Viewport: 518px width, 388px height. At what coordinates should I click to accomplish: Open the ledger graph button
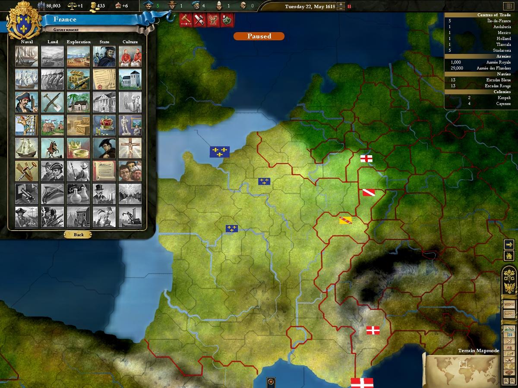[509, 315]
